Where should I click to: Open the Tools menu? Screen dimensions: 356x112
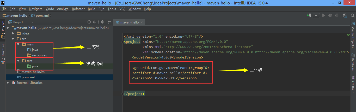click(x=112, y=9)
